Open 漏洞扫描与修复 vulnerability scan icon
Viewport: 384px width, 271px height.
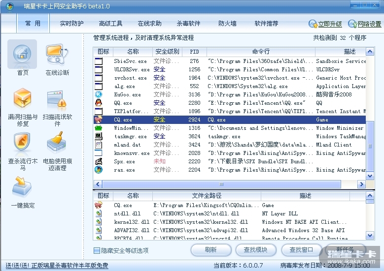22,98
